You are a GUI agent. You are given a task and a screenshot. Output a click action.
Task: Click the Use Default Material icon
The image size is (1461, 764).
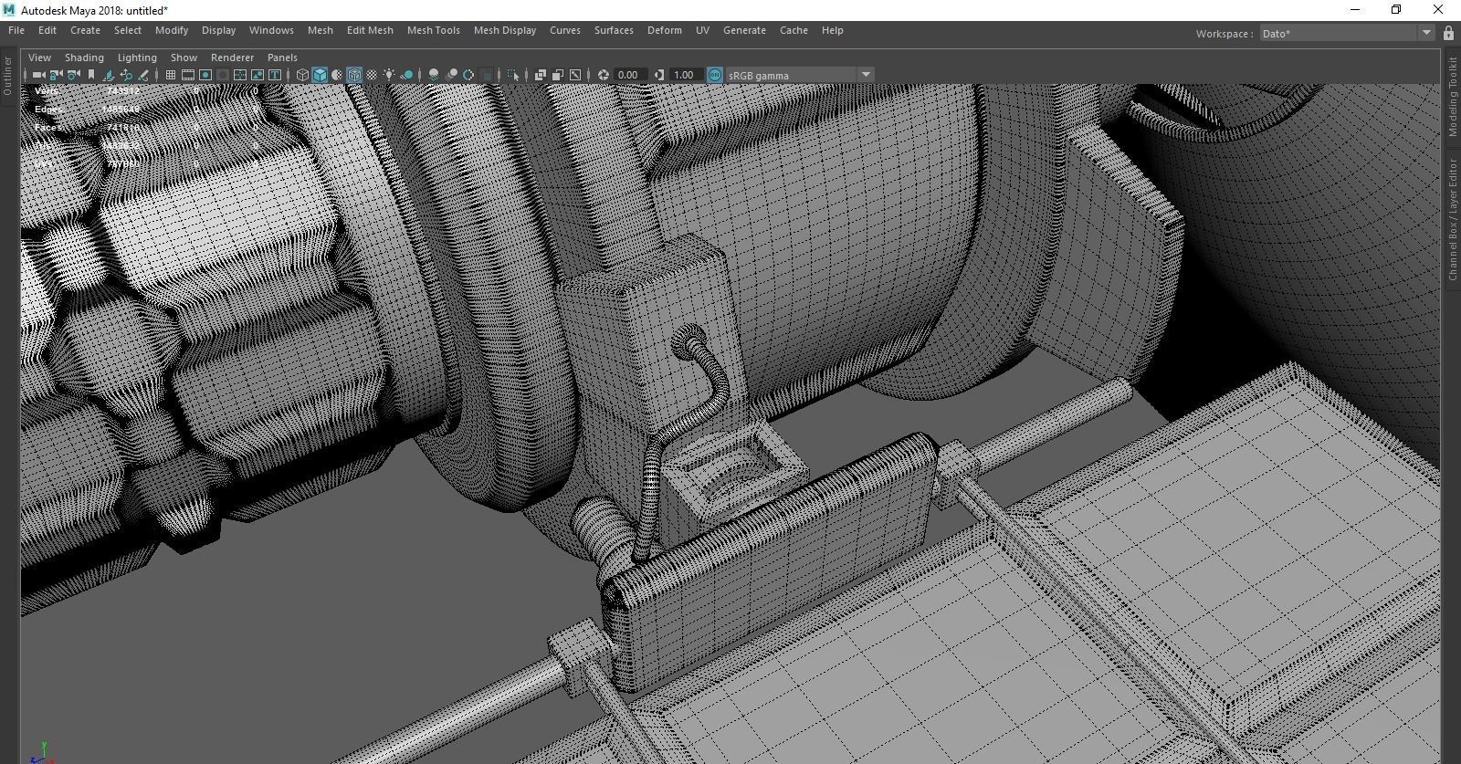point(337,75)
